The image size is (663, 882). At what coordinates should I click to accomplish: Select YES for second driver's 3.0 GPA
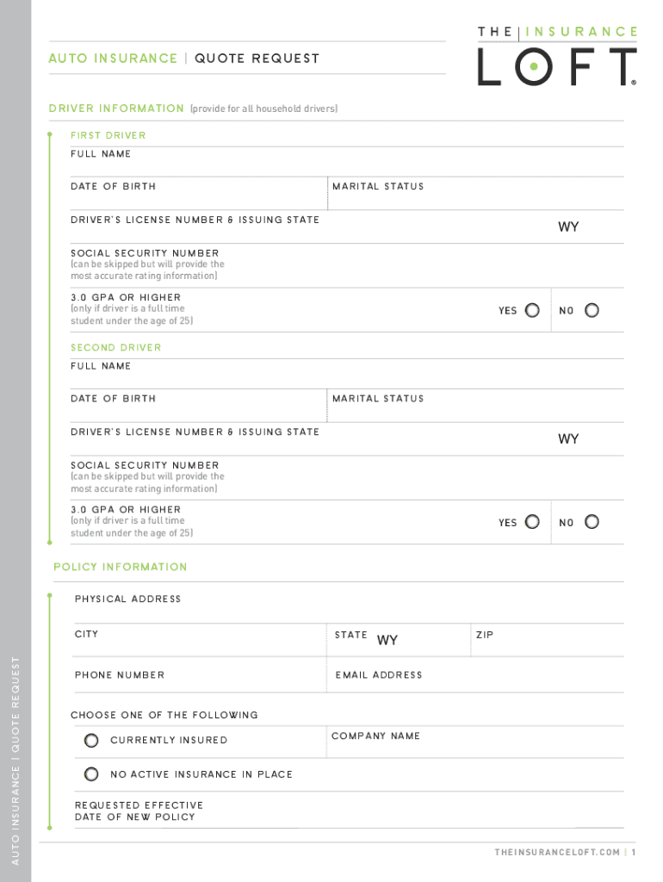[532, 522]
